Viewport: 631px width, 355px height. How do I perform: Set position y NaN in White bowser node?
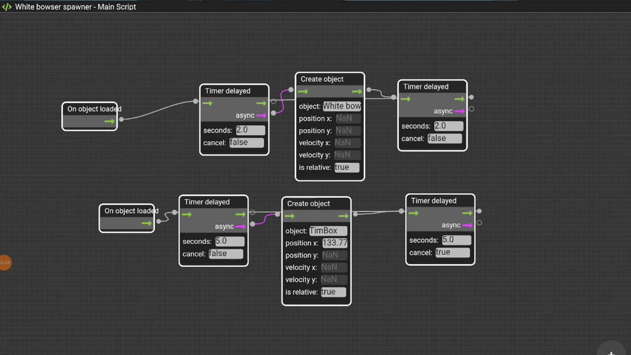tap(348, 131)
